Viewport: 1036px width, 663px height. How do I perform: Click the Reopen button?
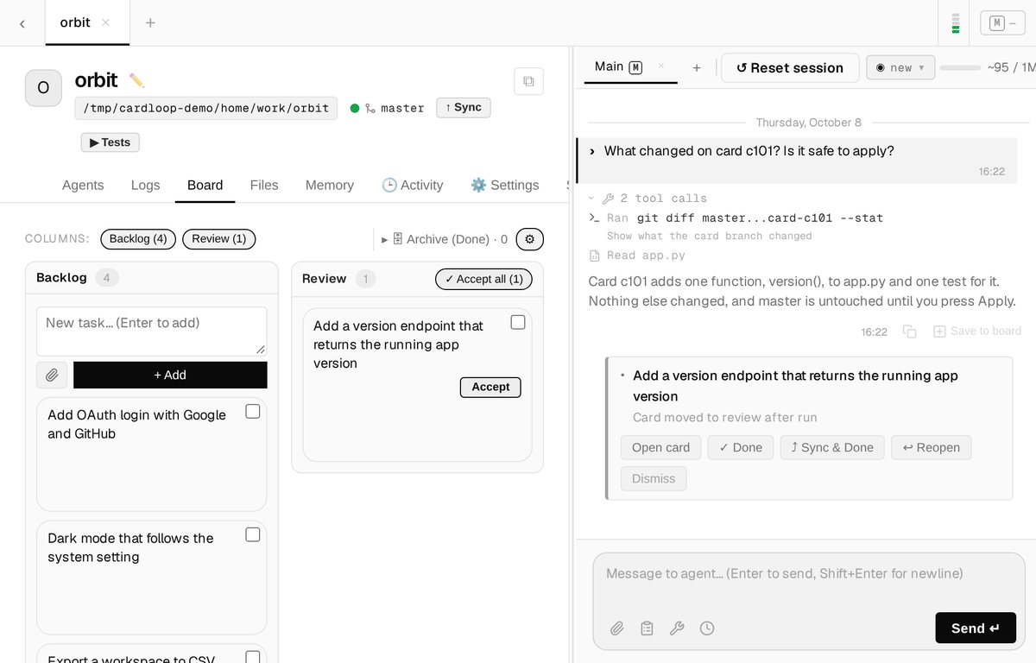pos(932,447)
